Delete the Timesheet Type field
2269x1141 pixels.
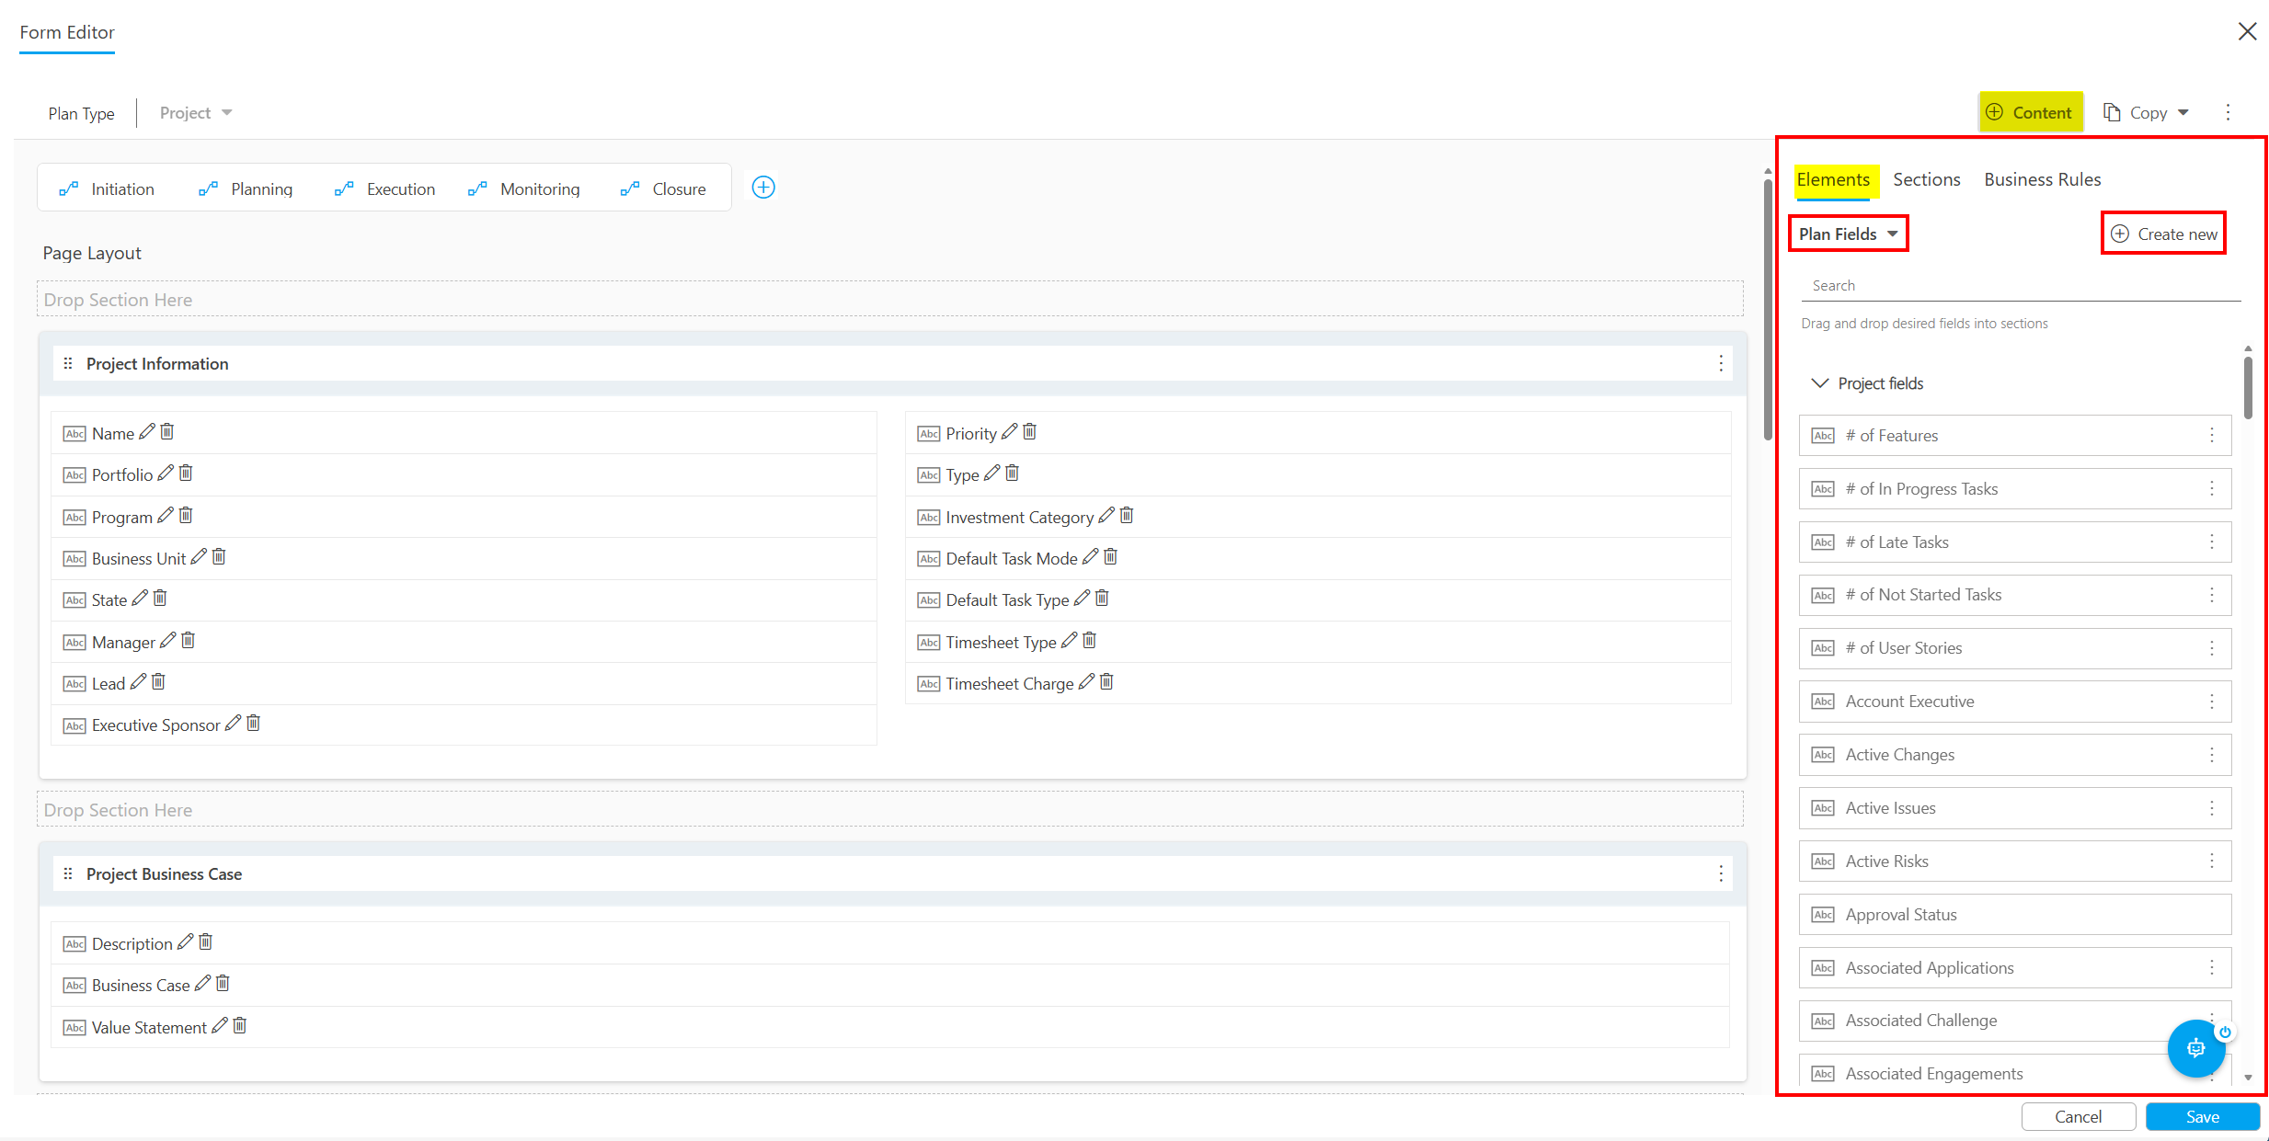(x=1090, y=641)
